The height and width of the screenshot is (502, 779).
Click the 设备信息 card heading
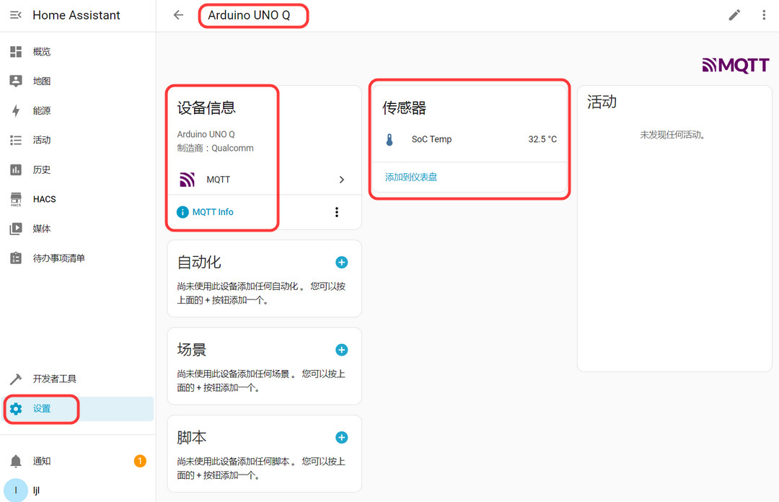coord(206,108)
